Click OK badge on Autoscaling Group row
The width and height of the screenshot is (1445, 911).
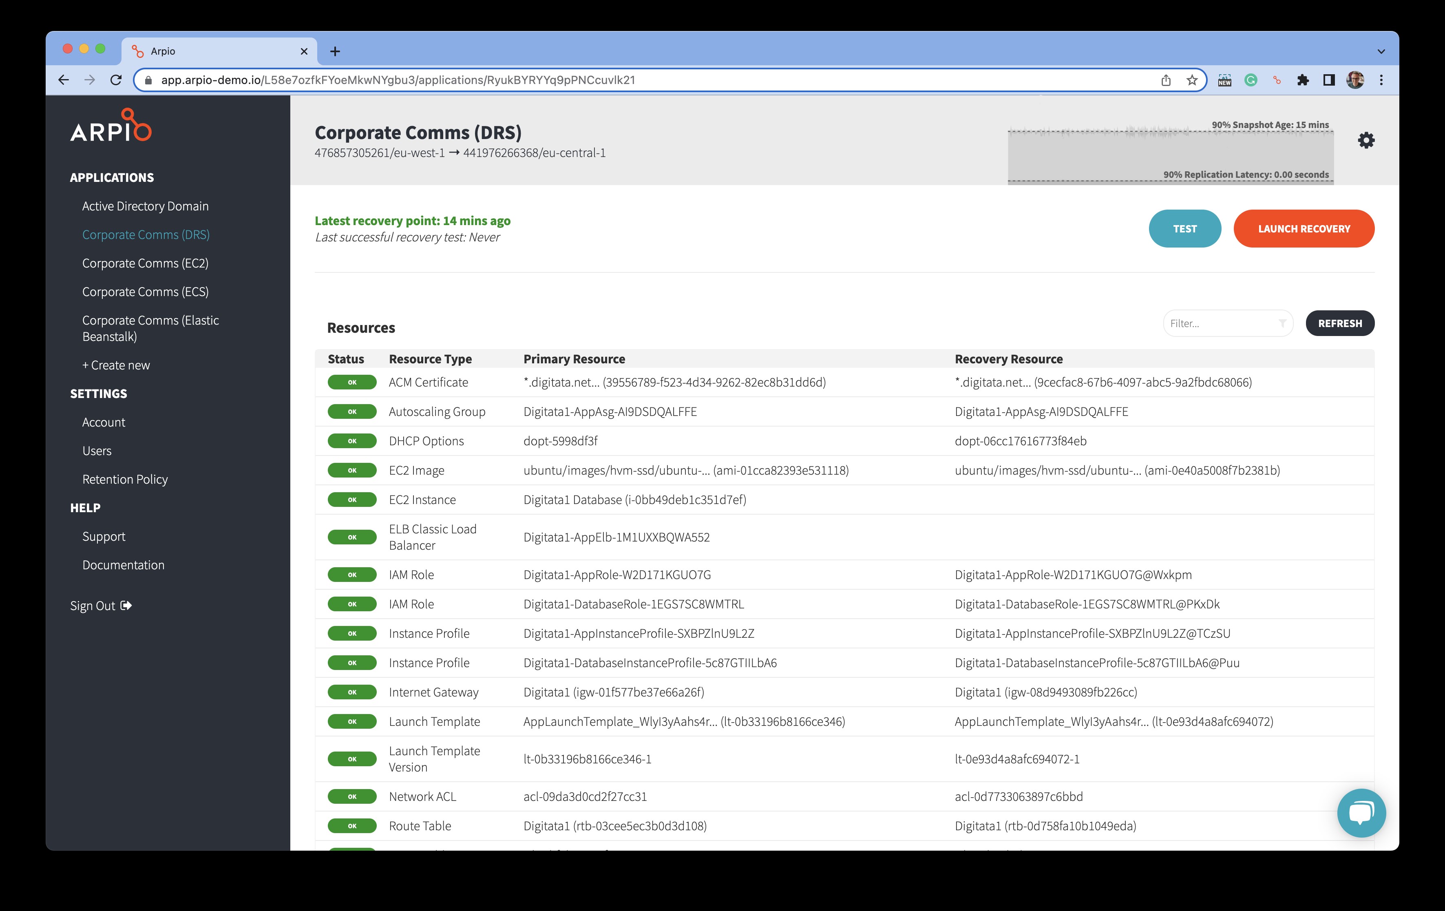(x=352, y=412)
